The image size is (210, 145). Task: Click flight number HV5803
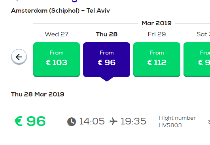point(170,125)
